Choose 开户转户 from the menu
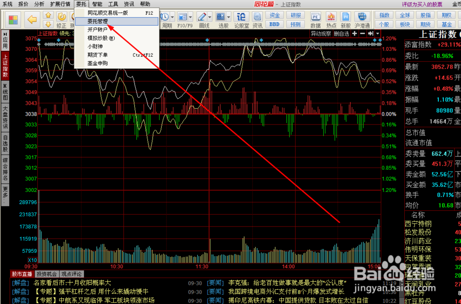461x304 pixels. point(117,30)
